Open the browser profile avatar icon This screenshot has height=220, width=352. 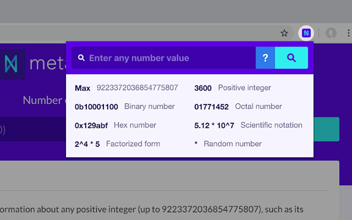click(x=330, y=33)
